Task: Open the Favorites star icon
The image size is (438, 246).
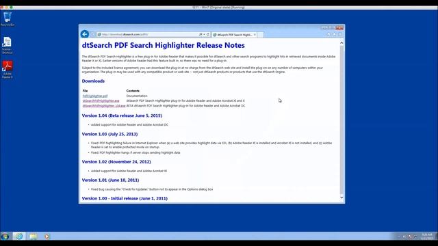Action: pyautogui.click(x=334, y=34)
